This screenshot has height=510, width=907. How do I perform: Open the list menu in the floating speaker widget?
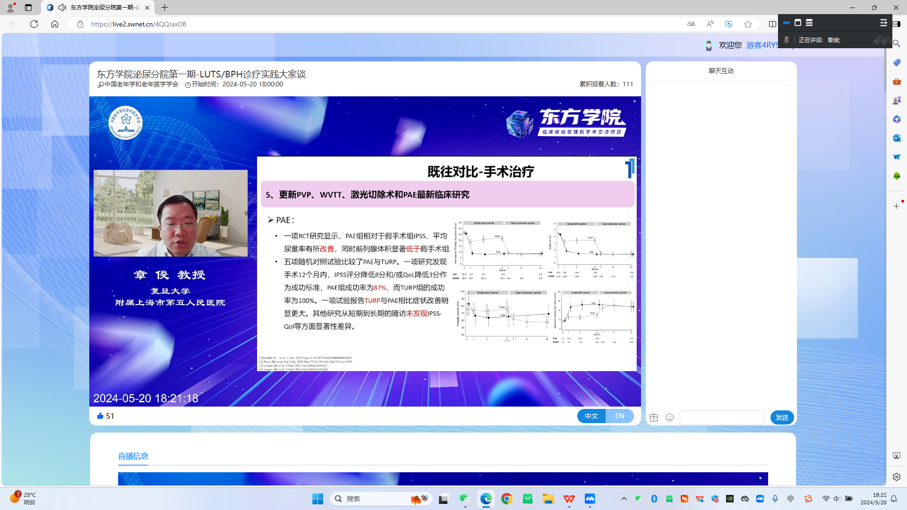pyautogui.click(x=809, y=23)
